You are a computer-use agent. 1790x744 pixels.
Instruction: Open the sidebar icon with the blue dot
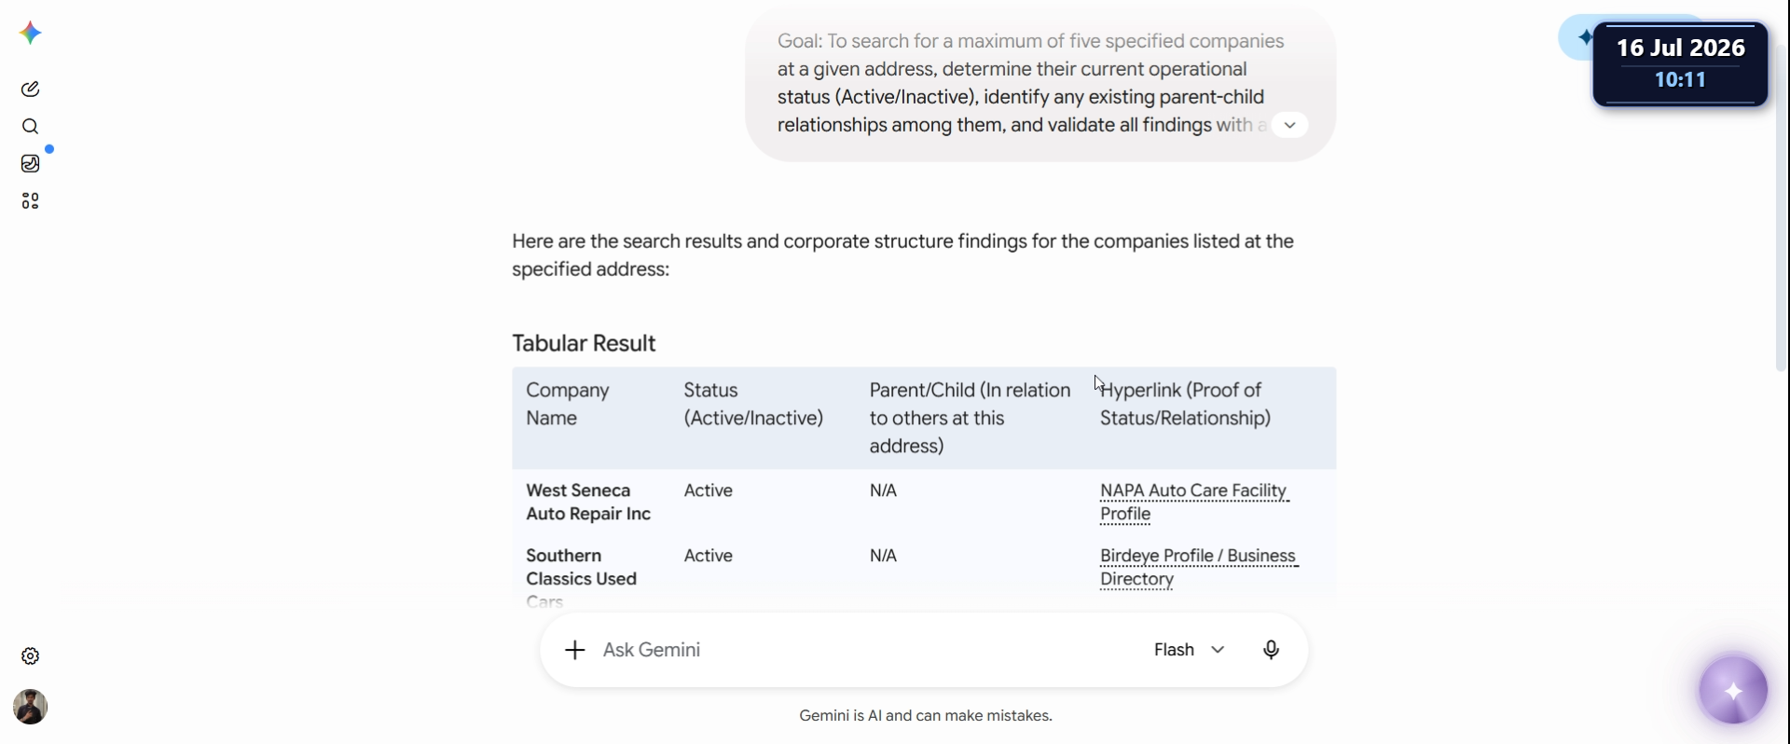coord(31,164)
